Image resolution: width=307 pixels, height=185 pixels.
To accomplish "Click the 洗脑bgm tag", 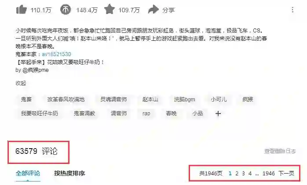I will coord(184,100).
